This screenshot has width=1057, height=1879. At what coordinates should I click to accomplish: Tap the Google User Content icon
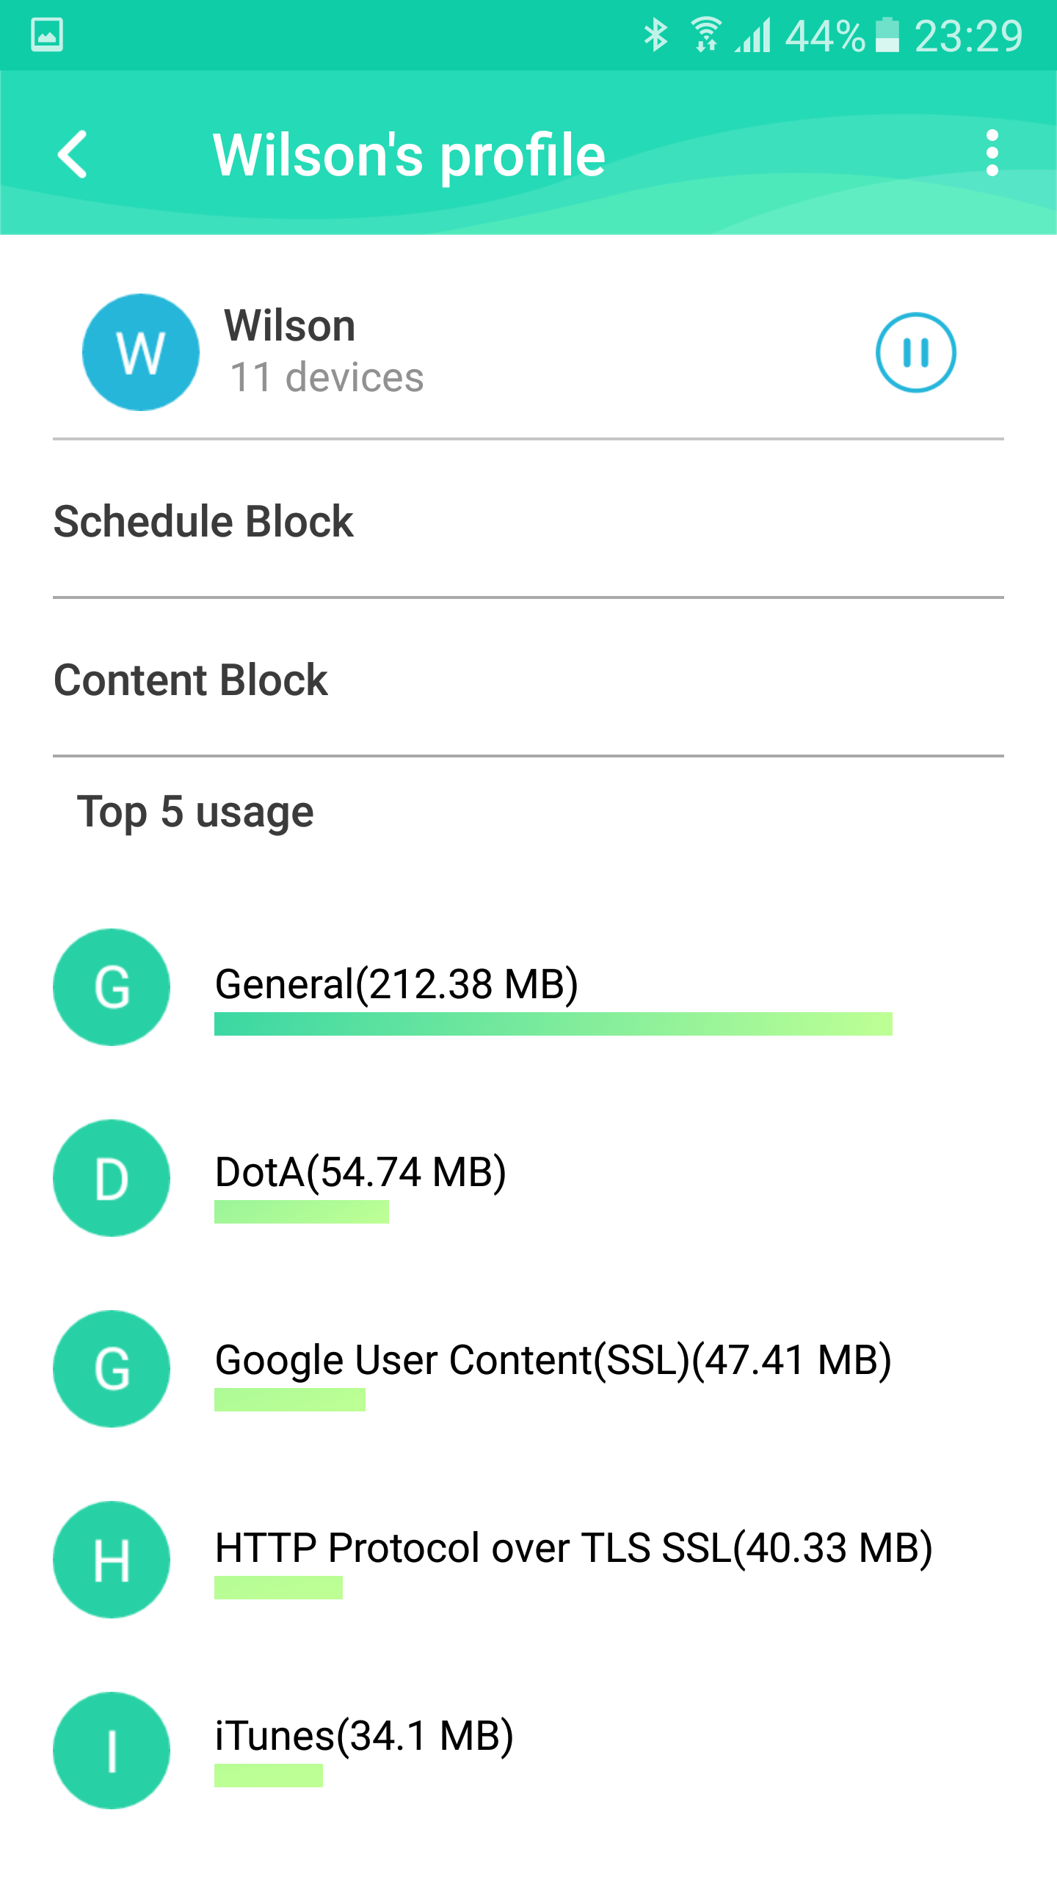(x=112, y=1369)
